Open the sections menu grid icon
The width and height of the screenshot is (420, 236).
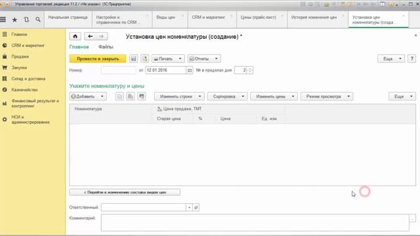point(3,20)
